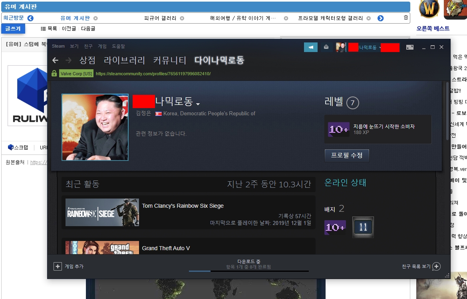The image size is (467, 299).
Task: Open the 보기 menu
Action: [74, 46]
